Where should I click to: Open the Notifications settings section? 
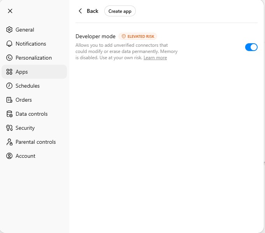(31, 44)
